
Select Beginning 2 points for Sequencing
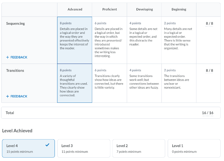coord(179,40)
